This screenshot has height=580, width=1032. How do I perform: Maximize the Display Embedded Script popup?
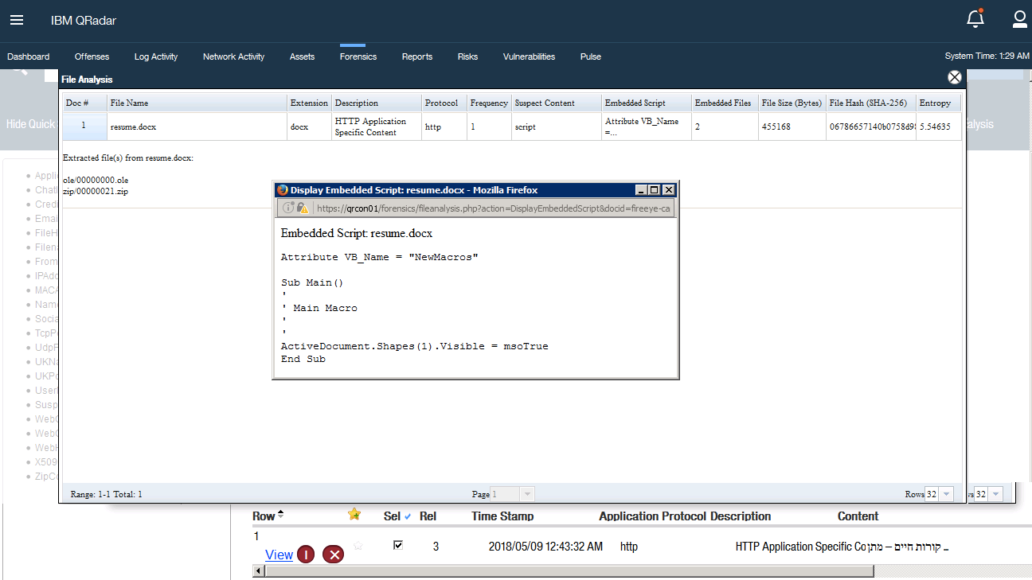pos(655,190)
